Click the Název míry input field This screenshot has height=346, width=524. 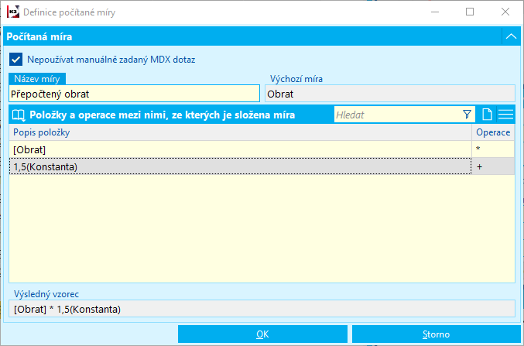pos(135,94)
